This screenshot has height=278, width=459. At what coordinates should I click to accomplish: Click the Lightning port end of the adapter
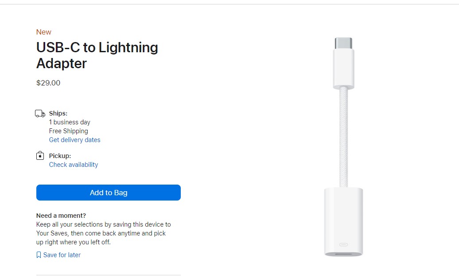pyautogui.click(x=343, y=254)
